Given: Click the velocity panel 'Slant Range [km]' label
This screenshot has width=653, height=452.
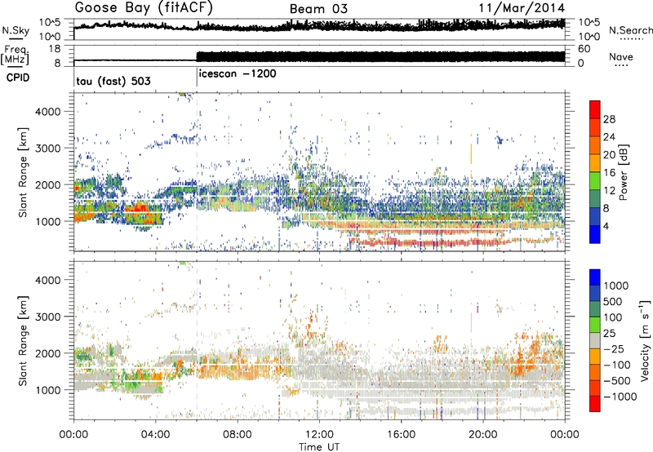Looking at the screenshot, I should pos(23,341).
